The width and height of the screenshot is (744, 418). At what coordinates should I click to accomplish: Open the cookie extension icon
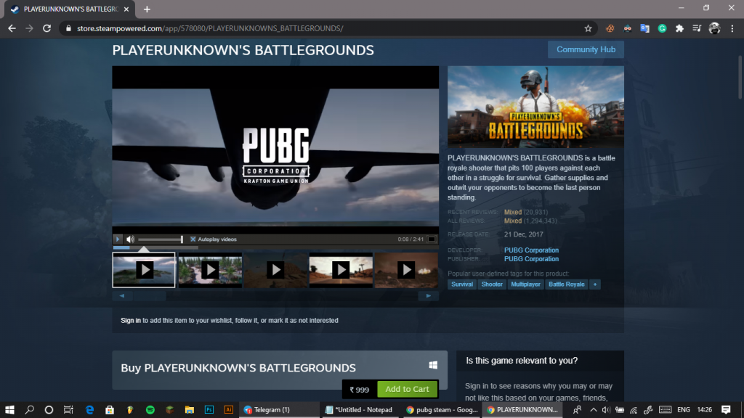coord(610,28)
